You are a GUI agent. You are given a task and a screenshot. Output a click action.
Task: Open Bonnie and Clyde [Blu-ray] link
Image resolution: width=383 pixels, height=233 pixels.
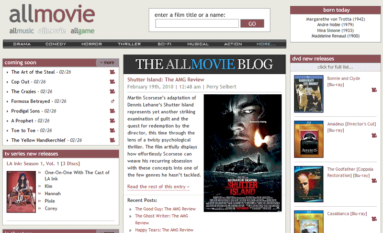pos(343,81)
